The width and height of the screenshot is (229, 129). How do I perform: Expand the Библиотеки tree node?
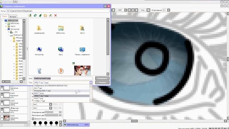[x=6, y=23]
